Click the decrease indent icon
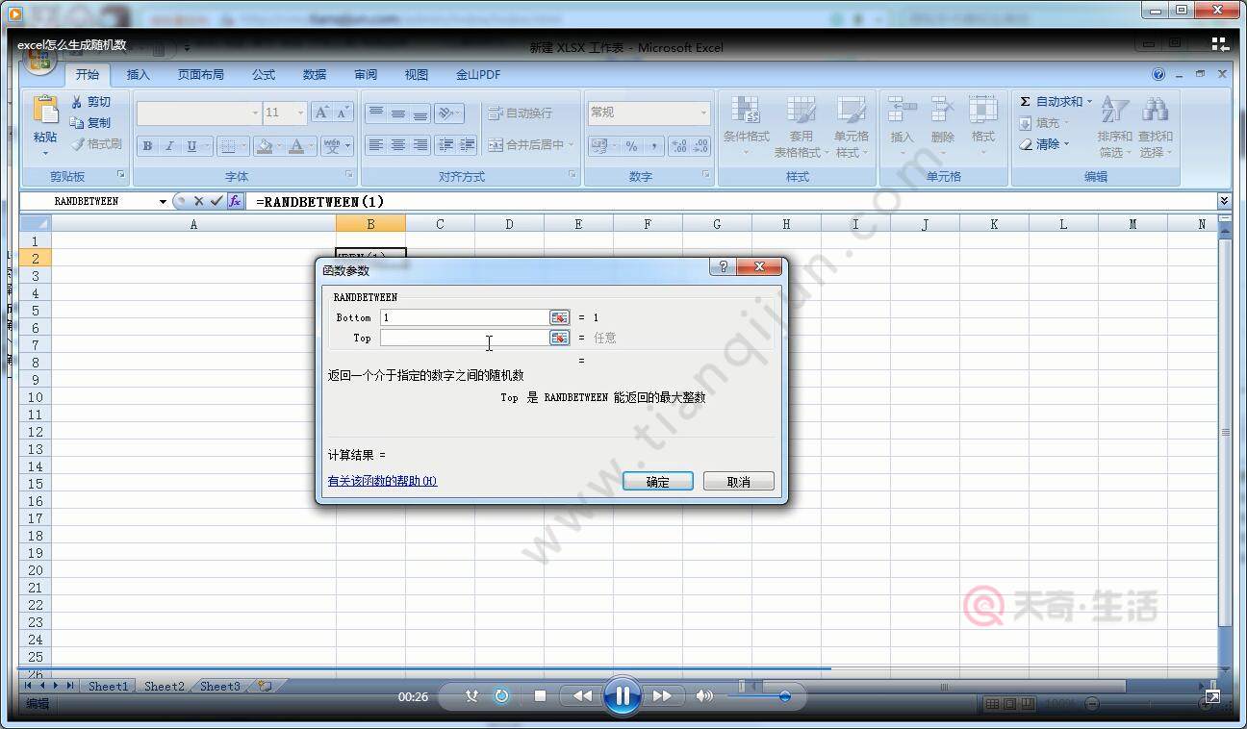This screenshot has height=729, width=1247. click(445, 145)
